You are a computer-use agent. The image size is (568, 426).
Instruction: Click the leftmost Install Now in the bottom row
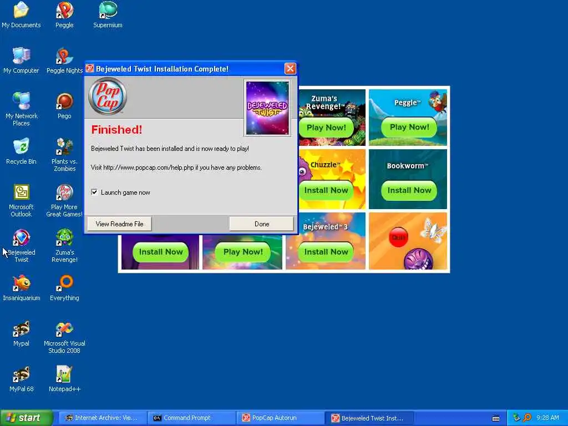pos(161,252)
